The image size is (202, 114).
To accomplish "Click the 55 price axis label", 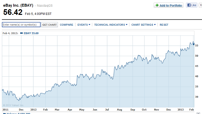I will coord(197,46).
